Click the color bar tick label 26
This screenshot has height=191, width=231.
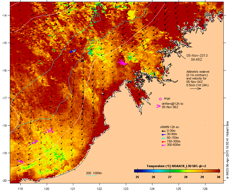[153, 177]
